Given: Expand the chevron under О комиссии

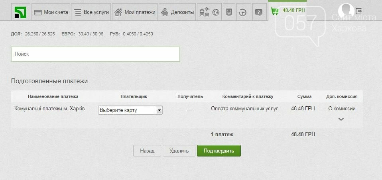Looking at the screenshot, I should pyautogui.click(x=341, y=119).
